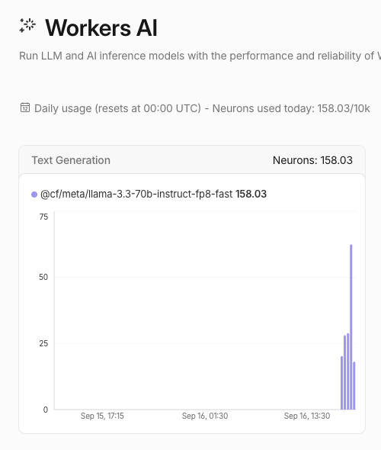Click the Workers AI page title
Viewport: 381px width, 450px height.
[x=101, y=27]
